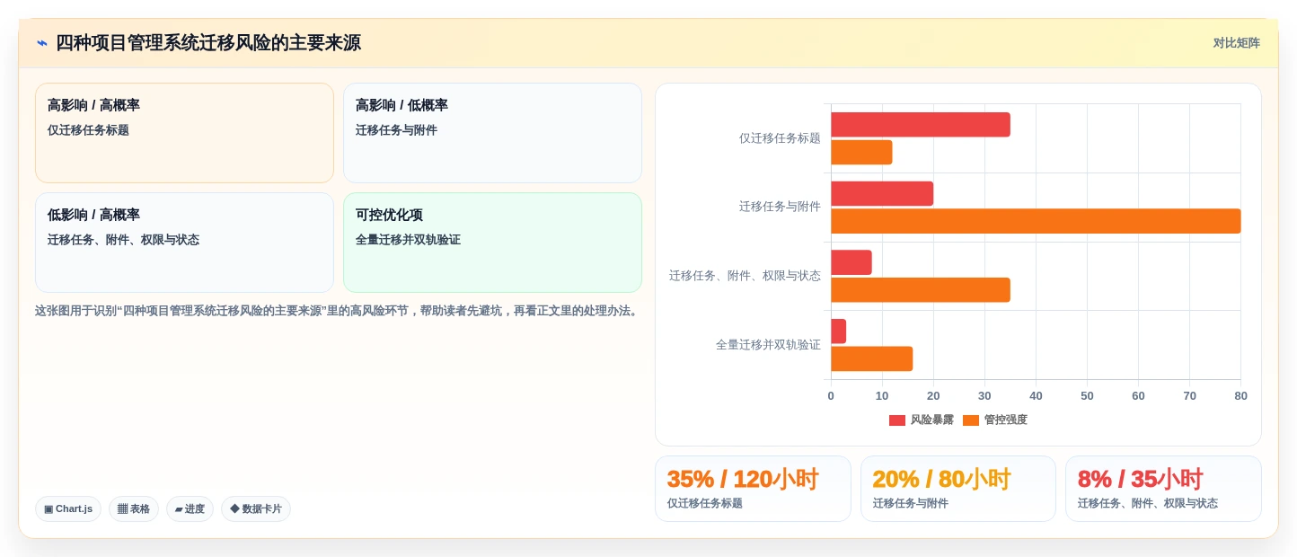Click 全量迁移并双轨验证 in green card
The height and width of the screenshot is (557, 1297).
click(x=408, y=240)
